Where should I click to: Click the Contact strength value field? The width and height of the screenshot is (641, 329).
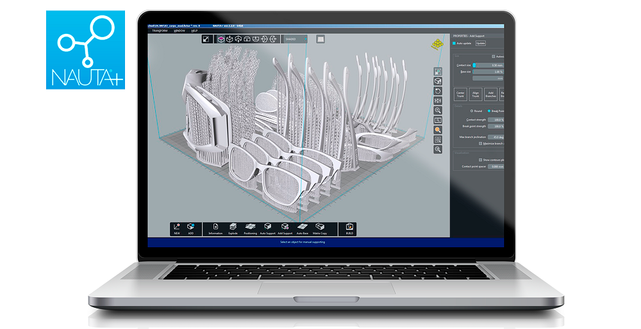coord(496,120)
